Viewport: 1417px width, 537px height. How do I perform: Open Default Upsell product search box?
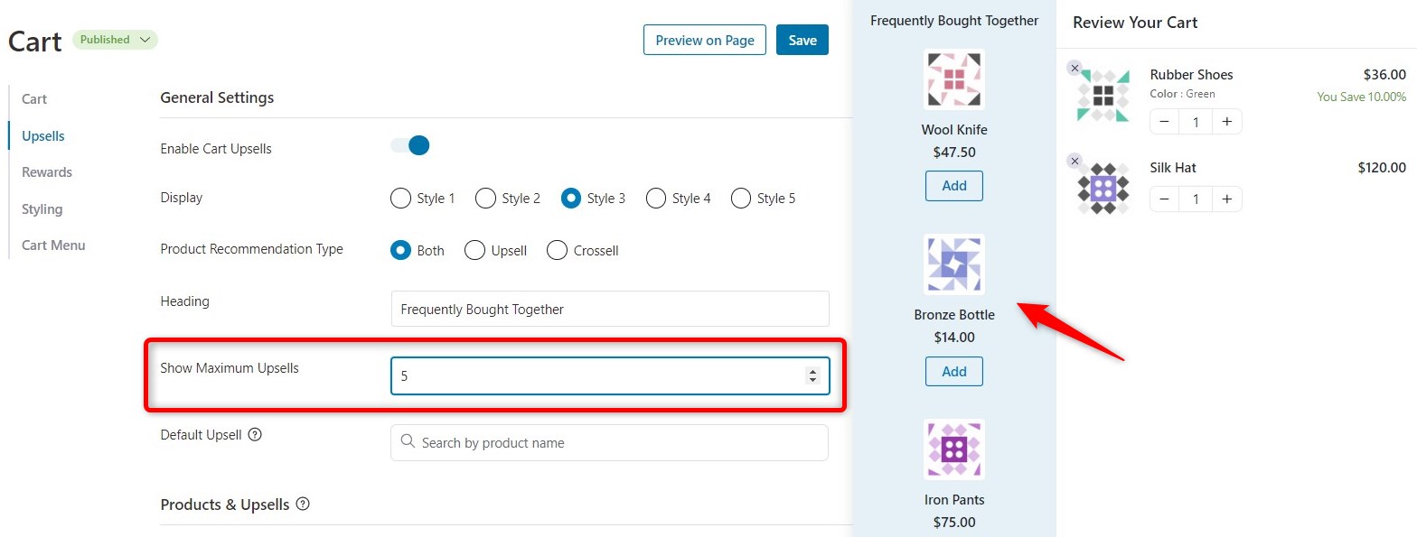pos(609,443)
